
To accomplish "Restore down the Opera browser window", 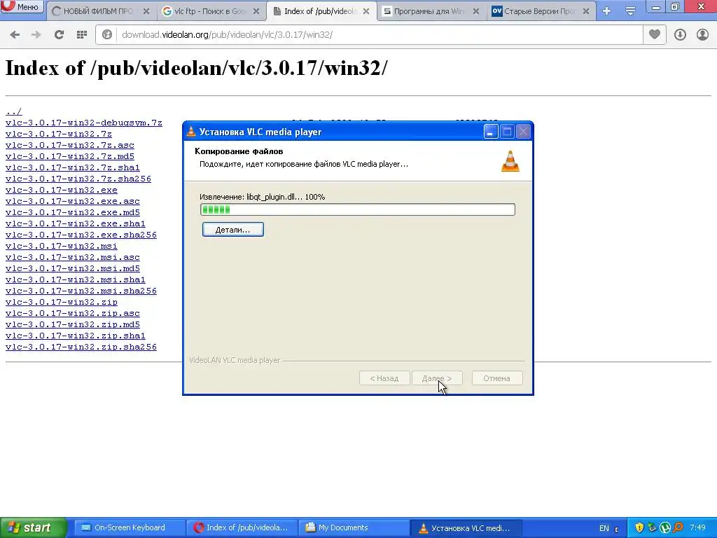I will 675,6.
